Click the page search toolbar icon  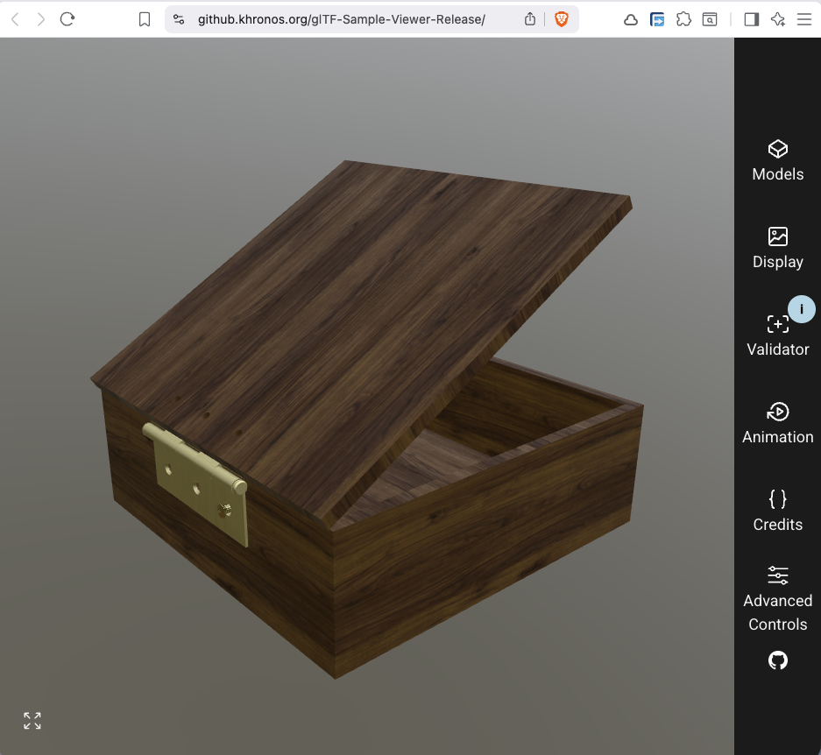pyautogui.click(x=710, y=20)
